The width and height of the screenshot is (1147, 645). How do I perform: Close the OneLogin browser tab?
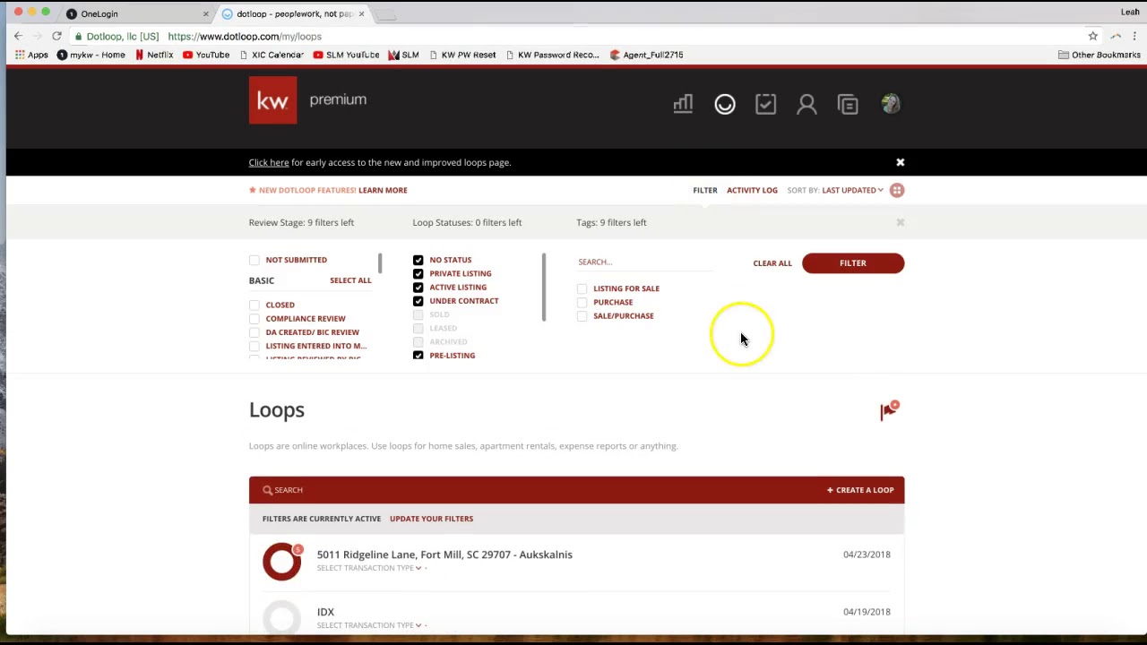pos(206,13)
